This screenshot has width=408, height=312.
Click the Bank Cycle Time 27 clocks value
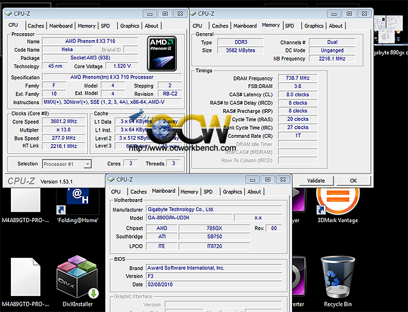point(298,128)
